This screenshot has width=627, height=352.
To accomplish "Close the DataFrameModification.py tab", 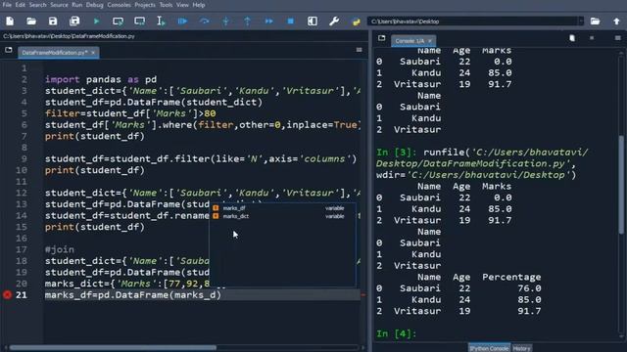I will 93,53.
